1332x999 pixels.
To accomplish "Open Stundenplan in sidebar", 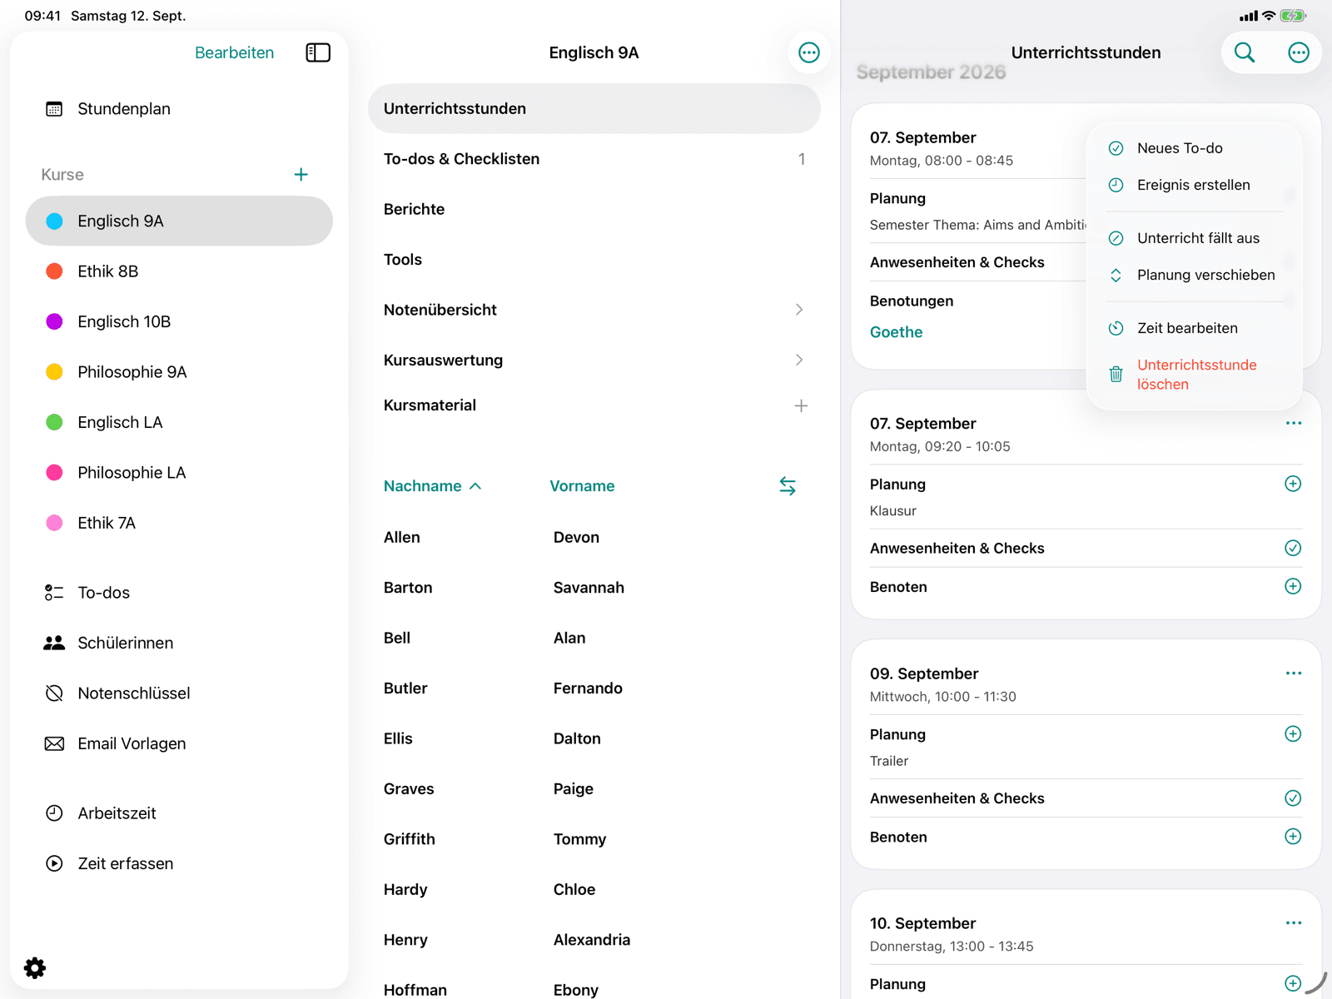I will point(179,109).
